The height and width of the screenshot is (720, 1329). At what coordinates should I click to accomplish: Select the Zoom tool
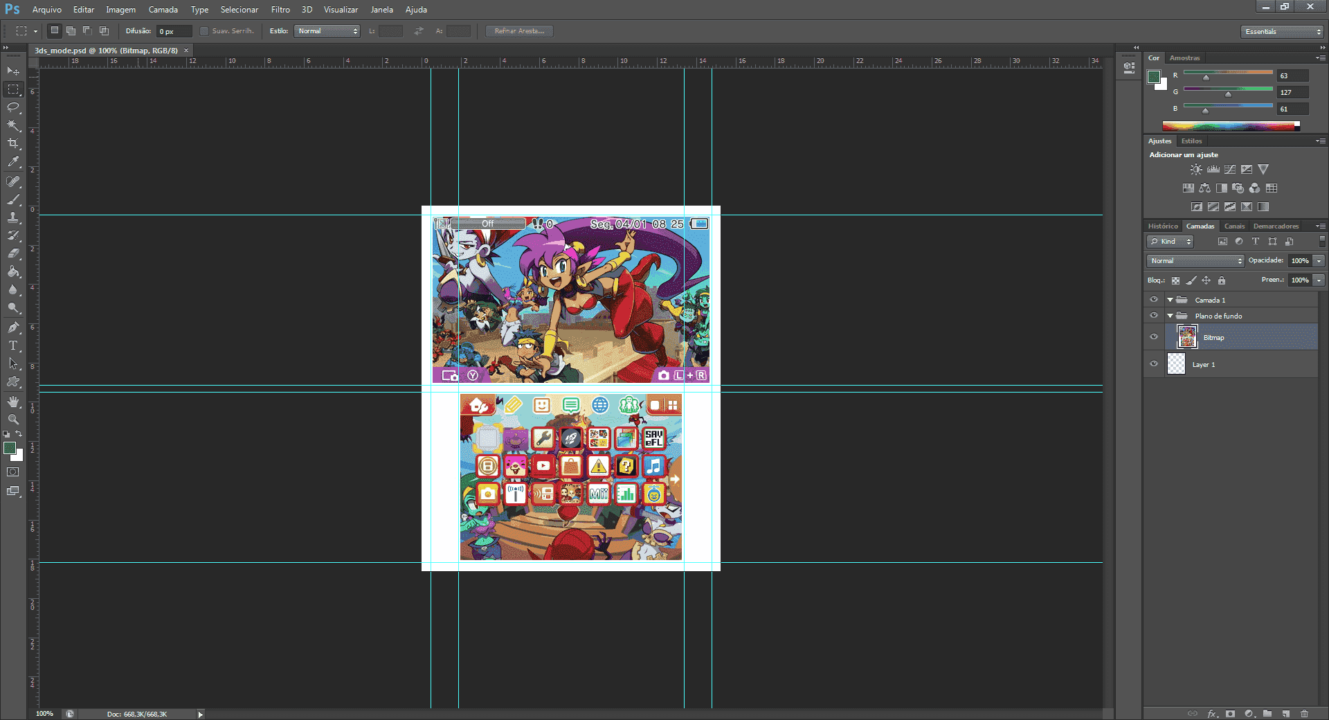click(x=13, y=420)
